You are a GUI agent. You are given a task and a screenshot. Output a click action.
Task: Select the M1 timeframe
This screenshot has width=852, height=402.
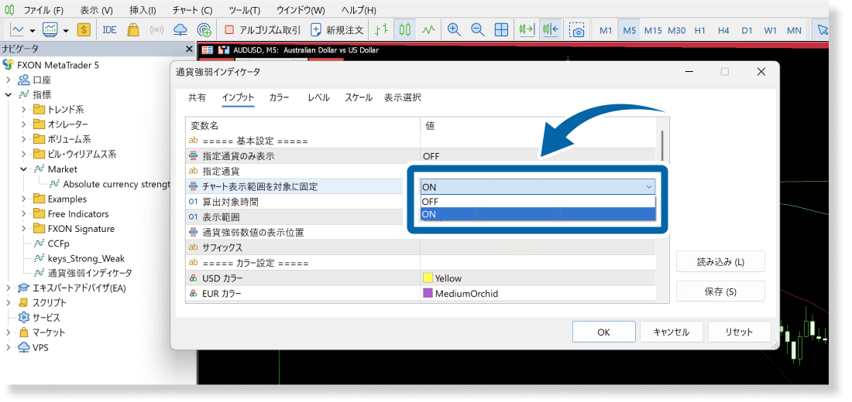[x=606, y=30]
